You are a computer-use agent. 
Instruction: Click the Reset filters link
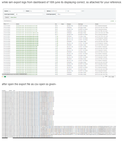coord(13,17)
